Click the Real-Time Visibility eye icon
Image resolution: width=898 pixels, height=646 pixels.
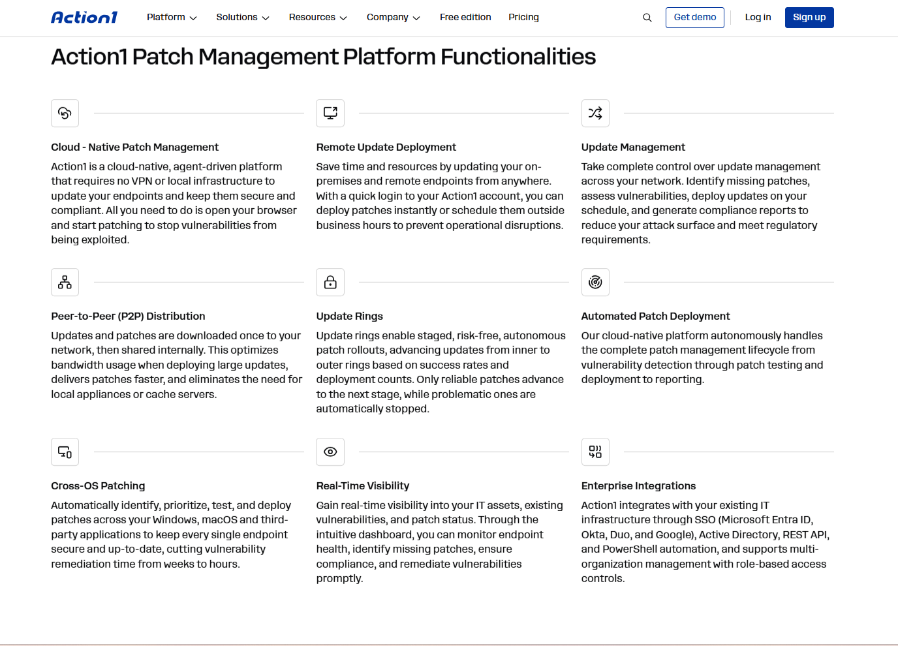click(330, 452)
